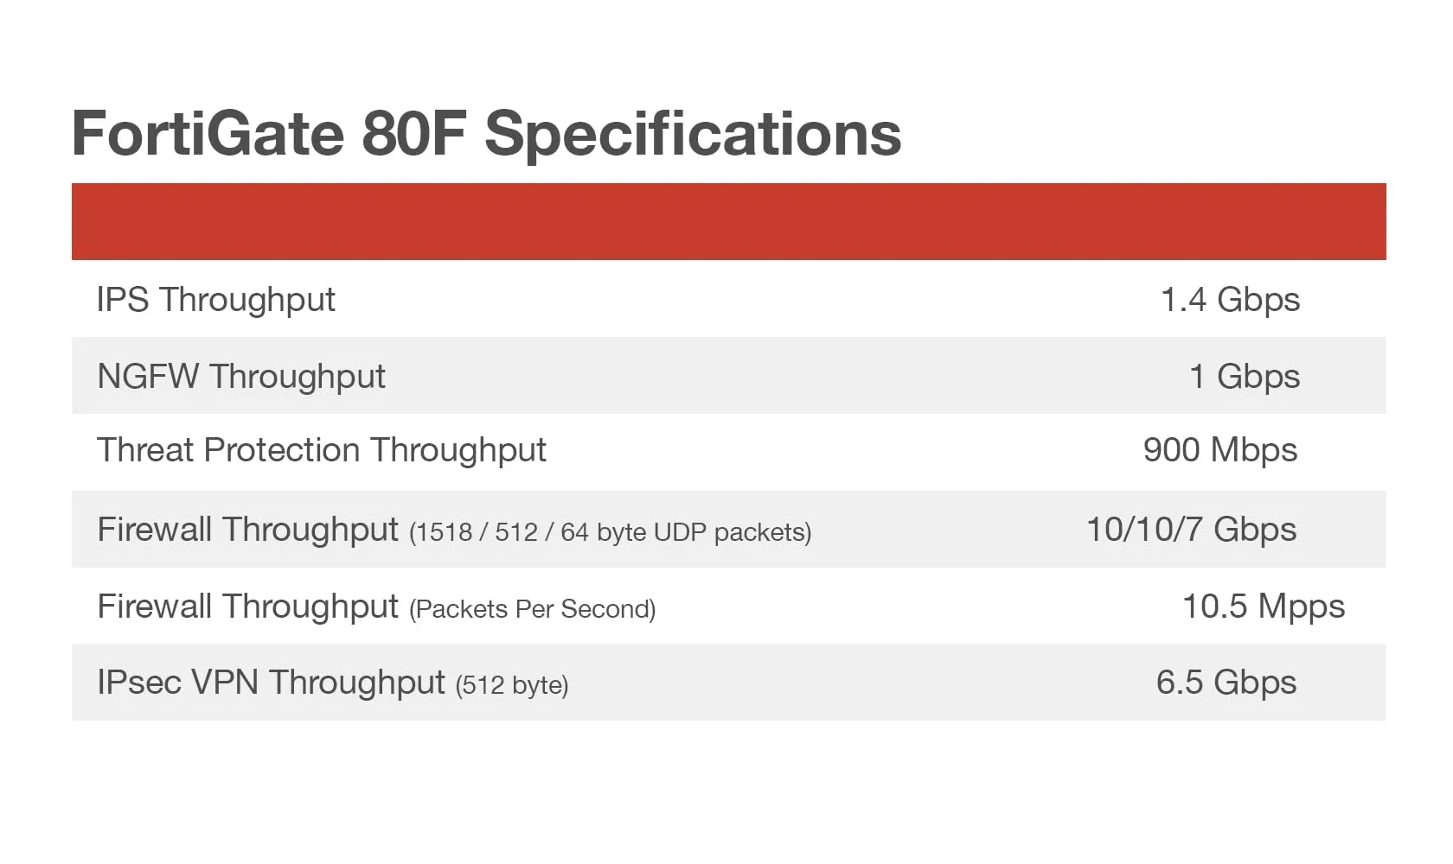Select the IPS Throughput row label
Viewport: 1453px width, 864px height.
(215, 300)
